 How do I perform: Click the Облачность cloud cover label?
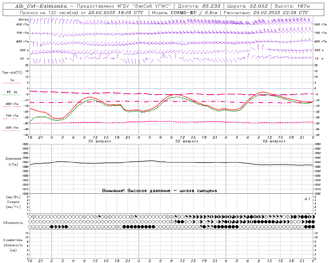point(13,223)
